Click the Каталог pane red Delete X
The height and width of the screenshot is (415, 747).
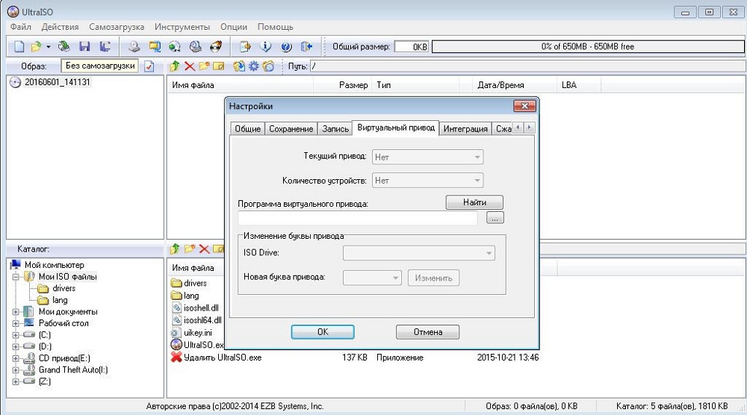pos(205,249)
